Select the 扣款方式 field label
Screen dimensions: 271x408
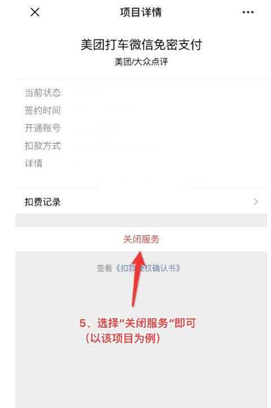tap(43, 146)
